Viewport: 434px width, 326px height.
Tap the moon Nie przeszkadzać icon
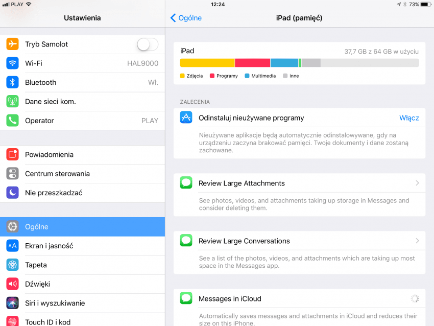[x=12, y=193]
